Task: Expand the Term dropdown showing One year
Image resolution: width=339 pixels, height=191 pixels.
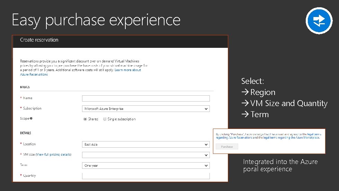Action: [146, 165]
